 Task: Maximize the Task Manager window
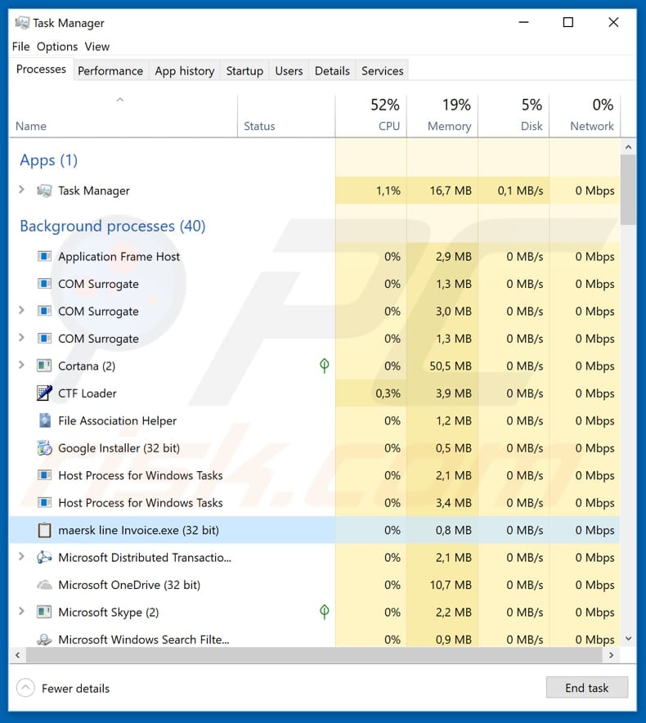pyautogui.click(x=568, y=22)
